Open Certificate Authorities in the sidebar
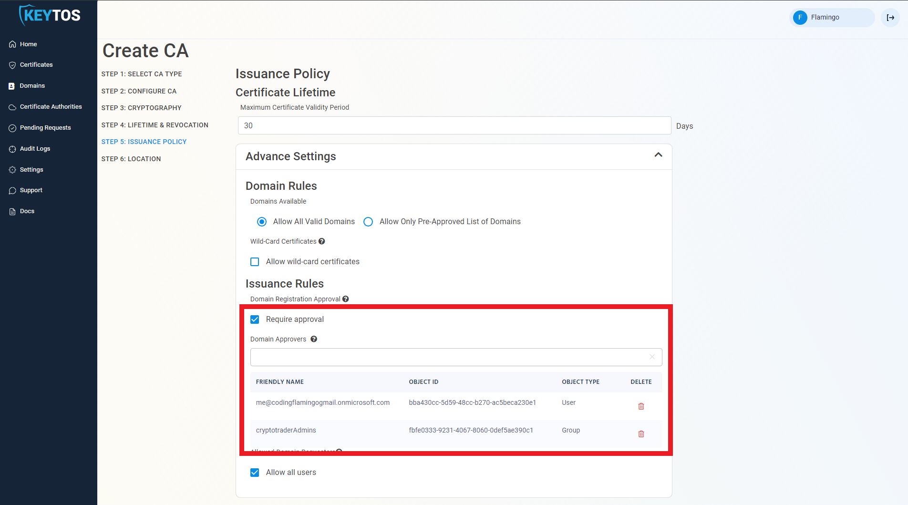Viewport: 908px width, 505px height. tap(51, 107)
